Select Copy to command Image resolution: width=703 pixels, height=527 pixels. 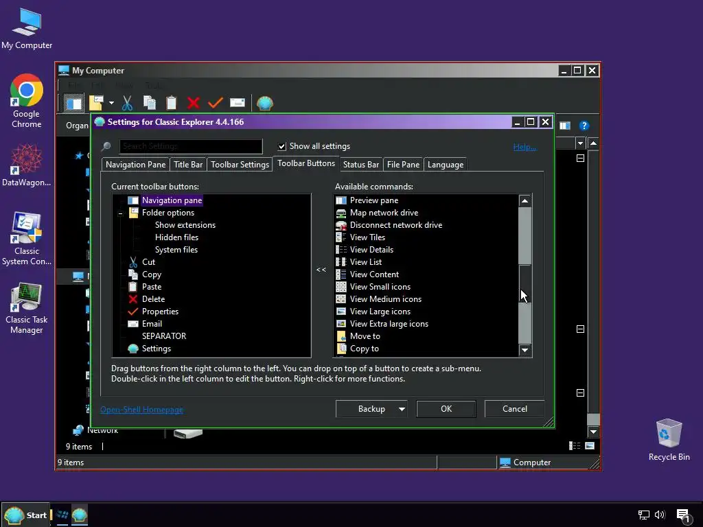tap(364, 349)
